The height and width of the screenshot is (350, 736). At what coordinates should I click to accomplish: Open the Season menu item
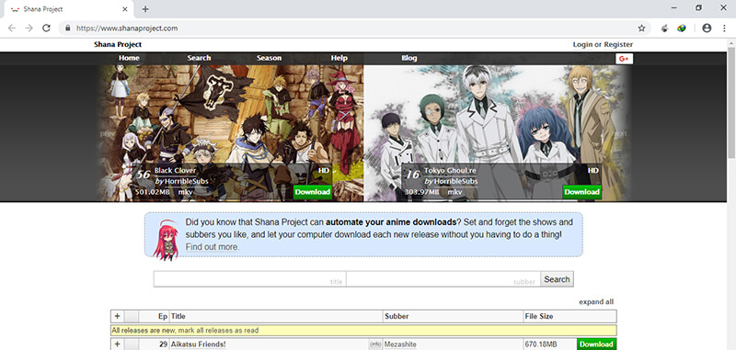point(269,58)
